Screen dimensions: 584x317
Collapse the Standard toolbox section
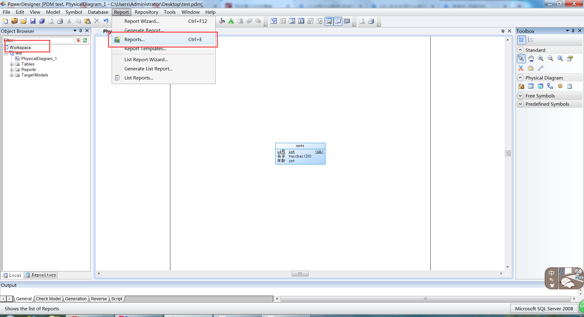coord(520,50)
